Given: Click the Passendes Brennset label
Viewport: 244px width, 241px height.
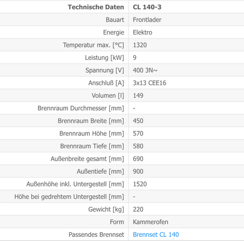Looking at the screenshot, I should 96,235.
